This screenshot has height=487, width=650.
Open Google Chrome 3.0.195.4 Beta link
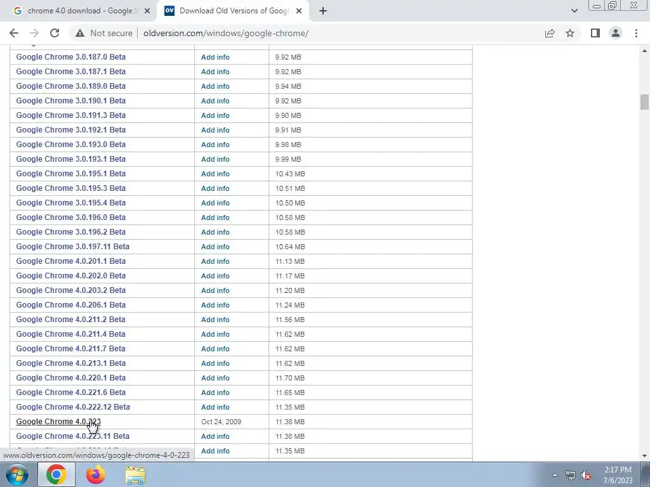point(70,202)
